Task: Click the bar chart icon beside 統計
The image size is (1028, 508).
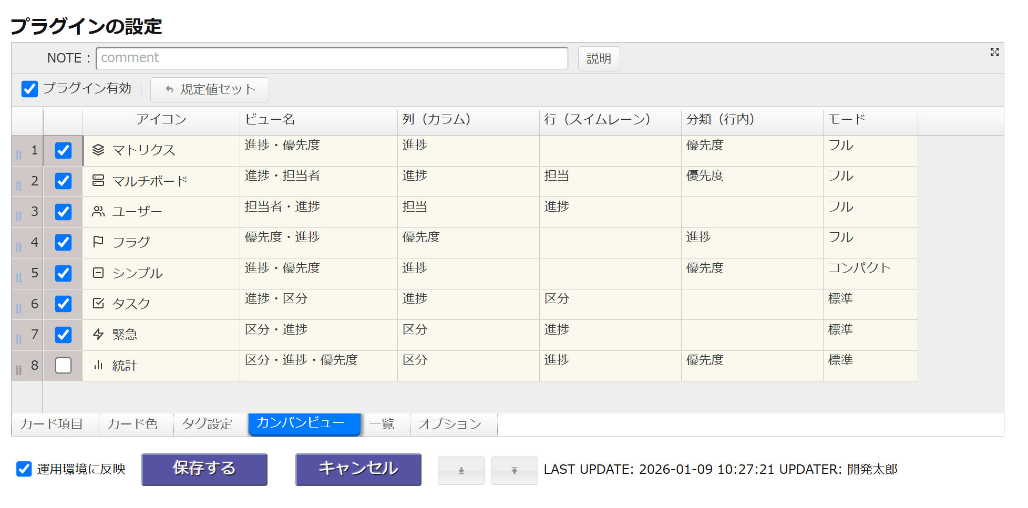Action: pos(98,365)
